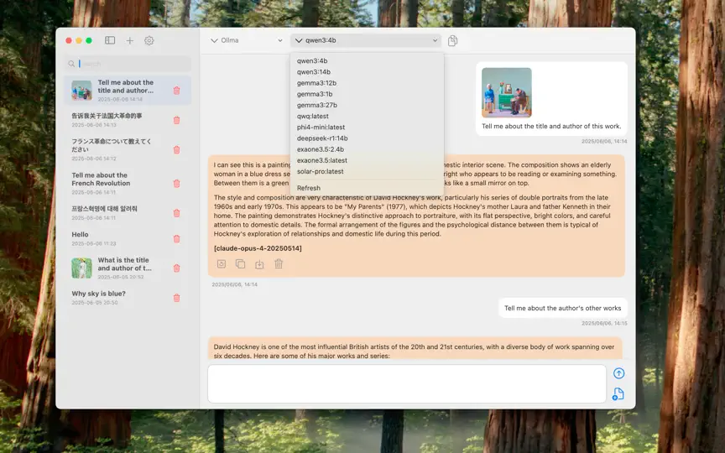The width and height of the screenshot is (725, 453).
Task: Copy the claude-opus response message
Action: tap(241, 264)
